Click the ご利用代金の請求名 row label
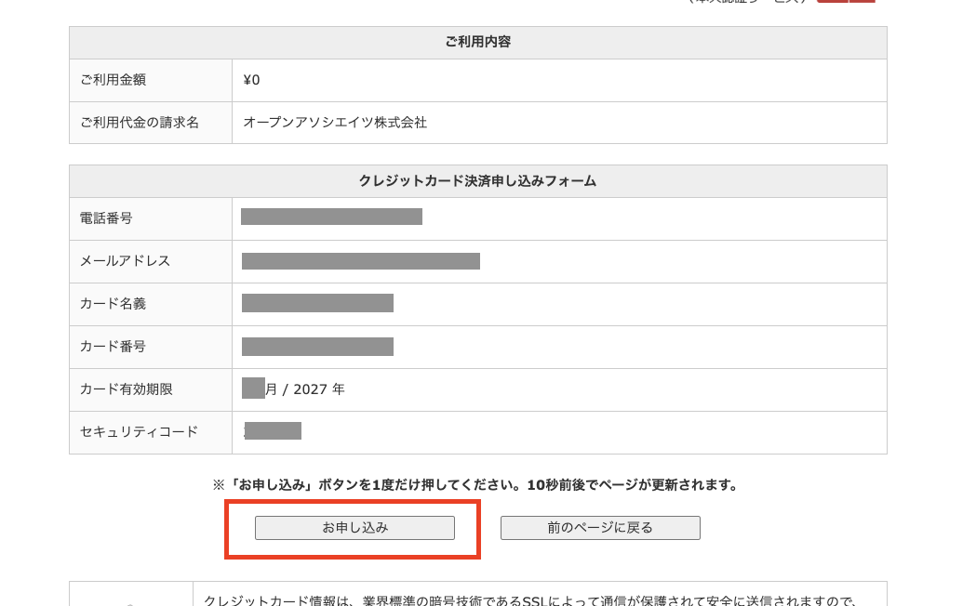The width and height of the screenshot is (976, 606). coord(140,123)
